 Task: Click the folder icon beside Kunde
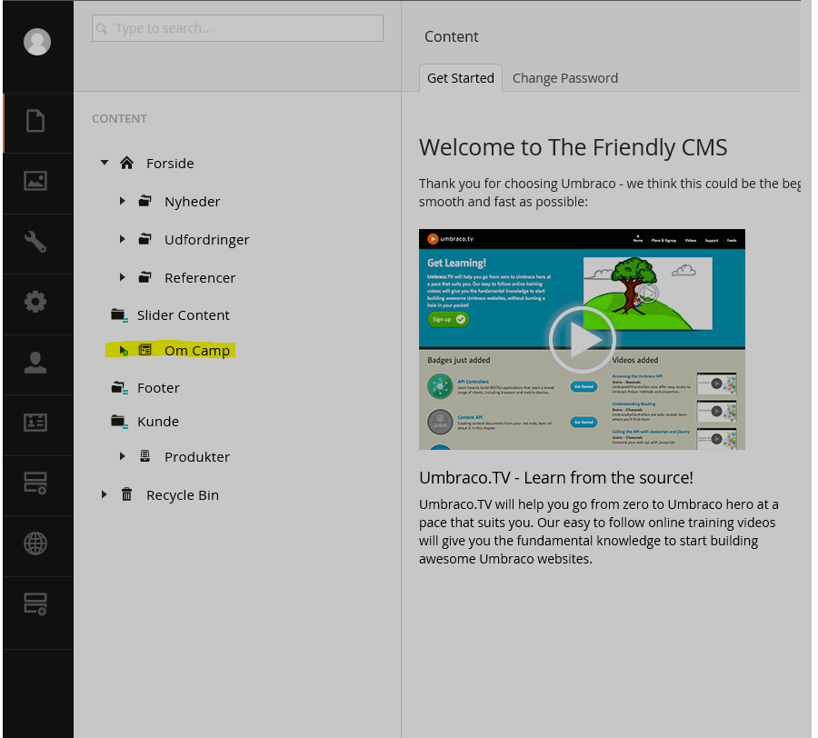tap(119, 422)
